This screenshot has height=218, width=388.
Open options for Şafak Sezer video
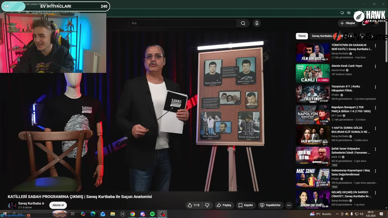pyautogui.click(x=375, y=149)
